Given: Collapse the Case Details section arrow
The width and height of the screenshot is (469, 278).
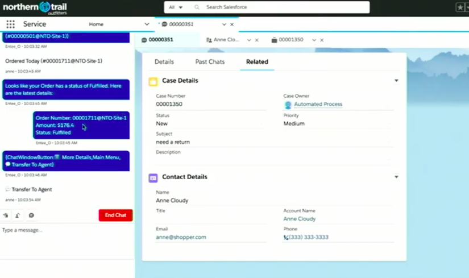Looking at the screenshot, I should point(396,81).
